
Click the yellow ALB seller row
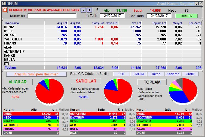pyautogui.click(x=97, y=125)
